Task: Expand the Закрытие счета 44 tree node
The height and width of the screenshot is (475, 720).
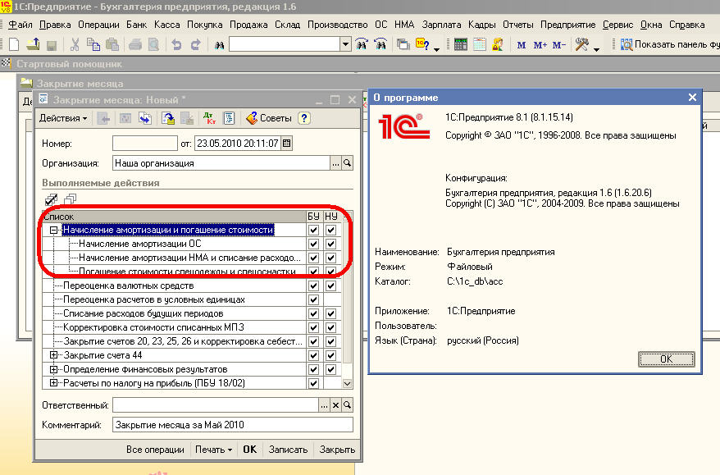Action: click(x=54, y=355)
